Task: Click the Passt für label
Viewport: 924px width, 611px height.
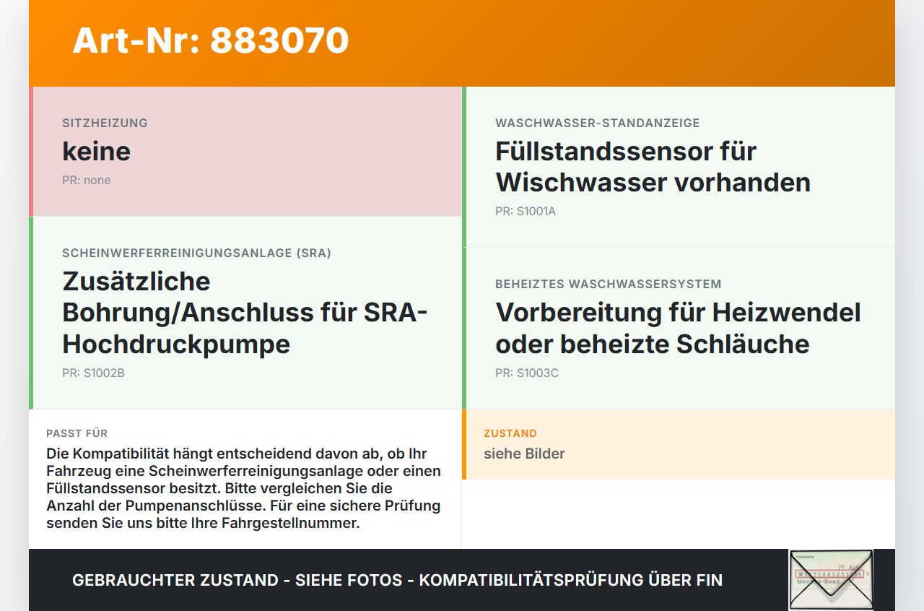Action: [77, 433]
